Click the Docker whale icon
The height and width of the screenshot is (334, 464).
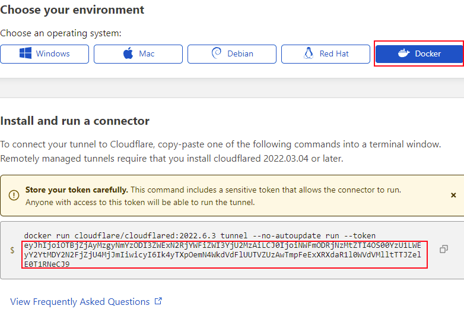[403, 53]
